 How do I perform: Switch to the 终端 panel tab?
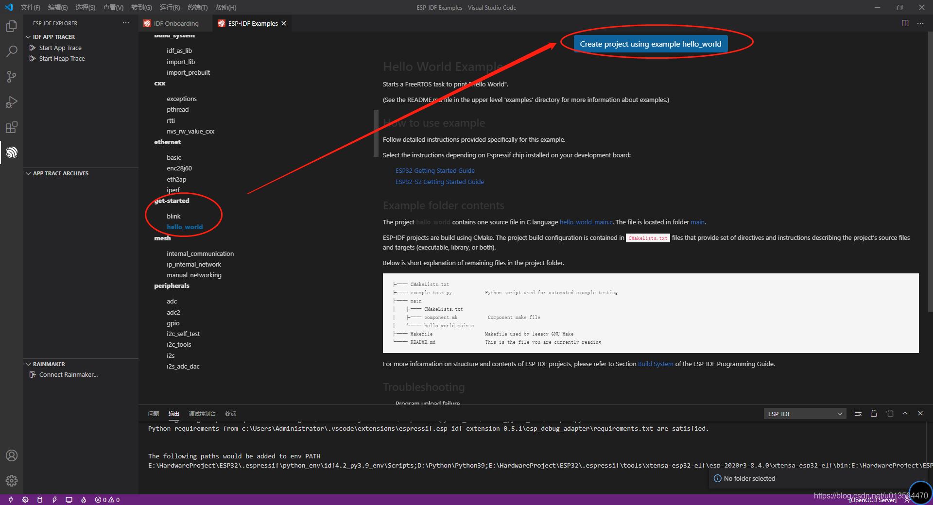click(x=231, y=414)
